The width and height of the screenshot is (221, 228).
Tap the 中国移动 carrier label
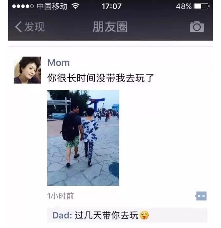coord(52,6)
